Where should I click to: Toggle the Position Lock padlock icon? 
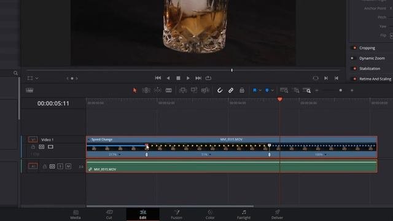[242, 90]
